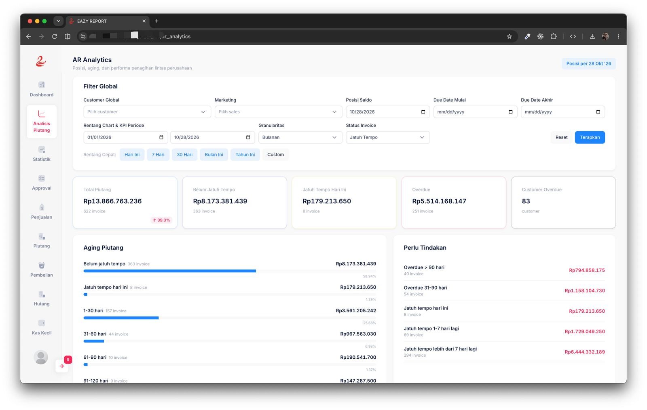Click the Reset filter button
Viewport: 647px width, 410px height.
click(x=561, y=137)
